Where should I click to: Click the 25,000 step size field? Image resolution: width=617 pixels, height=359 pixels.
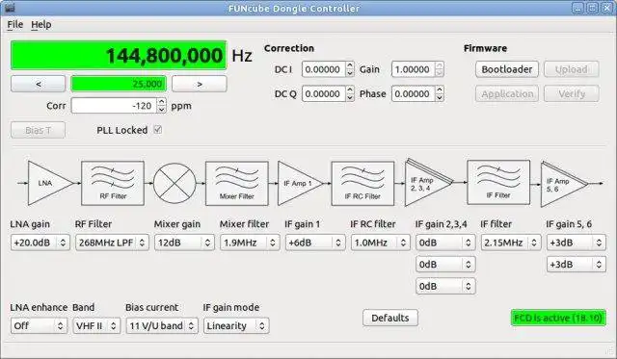pos(119,84)
